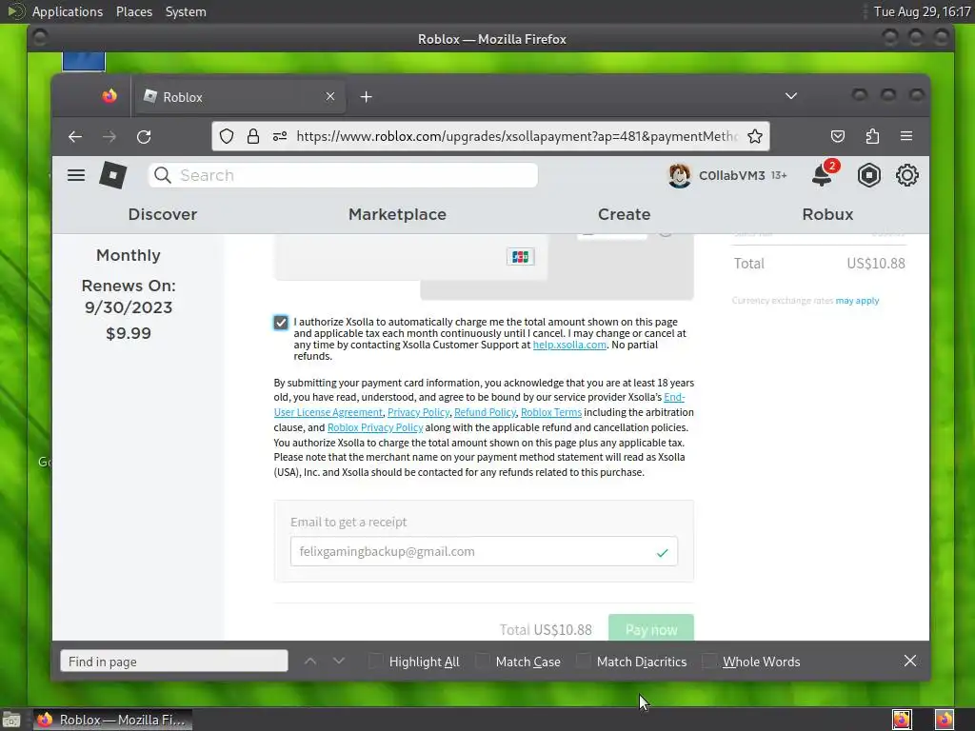Screen dimensions: 975x731
Task: Open site permissions icon in address bar
Action: 280,136
